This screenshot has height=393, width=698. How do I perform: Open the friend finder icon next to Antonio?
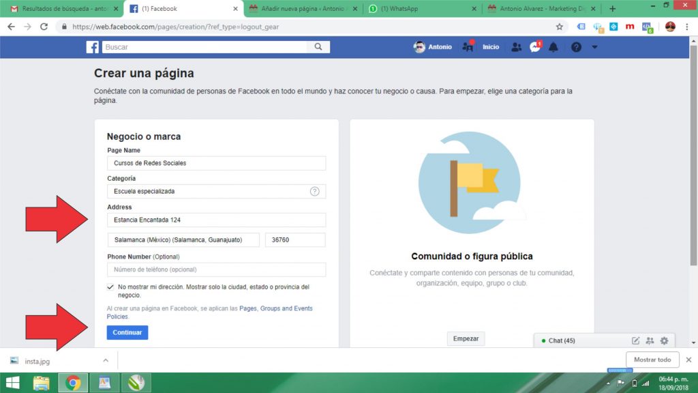click(x=468, y=47)
